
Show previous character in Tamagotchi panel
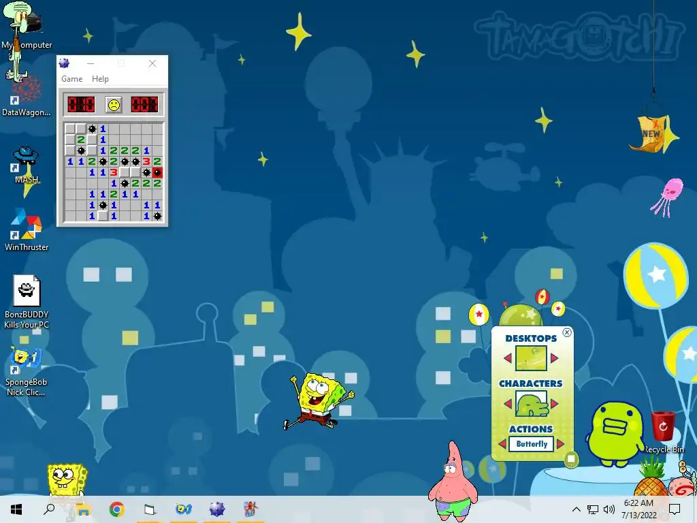point(508,404)
